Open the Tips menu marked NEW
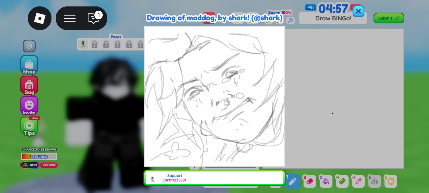Image resolution: width=429 pixels, height=193 pixels. [x=29, y=127]
